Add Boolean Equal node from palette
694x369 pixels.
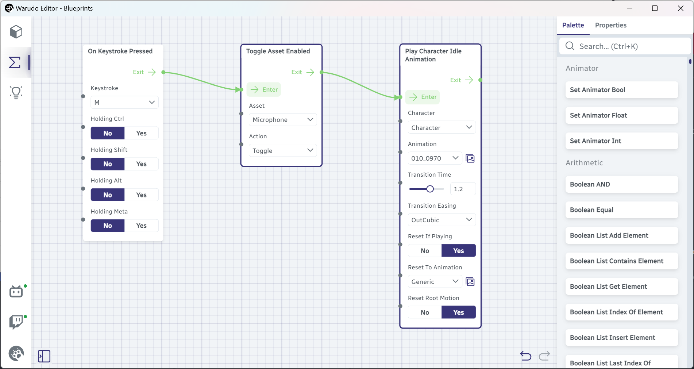click(622, 210)
